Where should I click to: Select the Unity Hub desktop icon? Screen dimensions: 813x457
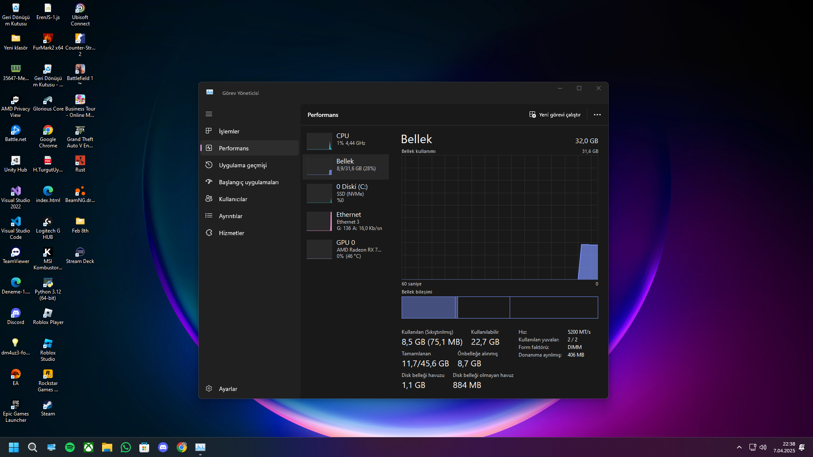pyautogui.click(x=16, y=164)
